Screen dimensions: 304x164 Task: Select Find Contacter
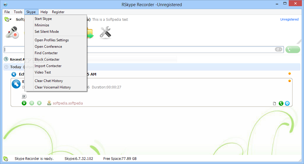(x=56, y=53)
